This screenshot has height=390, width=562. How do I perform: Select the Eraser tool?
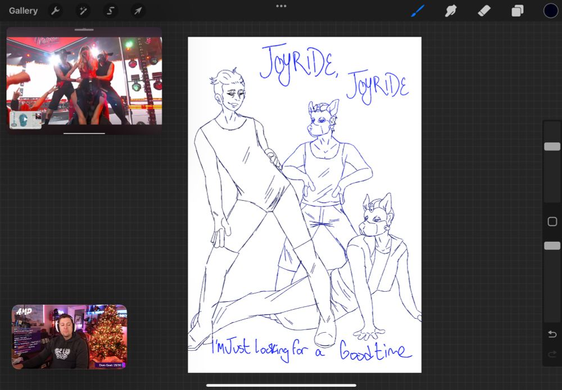484,11
